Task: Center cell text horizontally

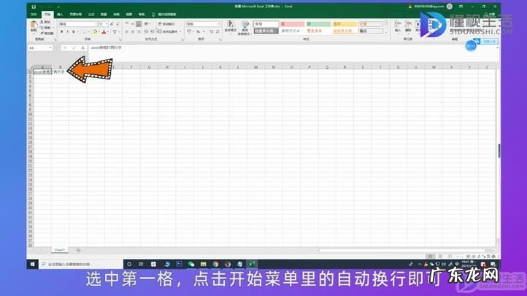Action: click(x=133, y=31)
